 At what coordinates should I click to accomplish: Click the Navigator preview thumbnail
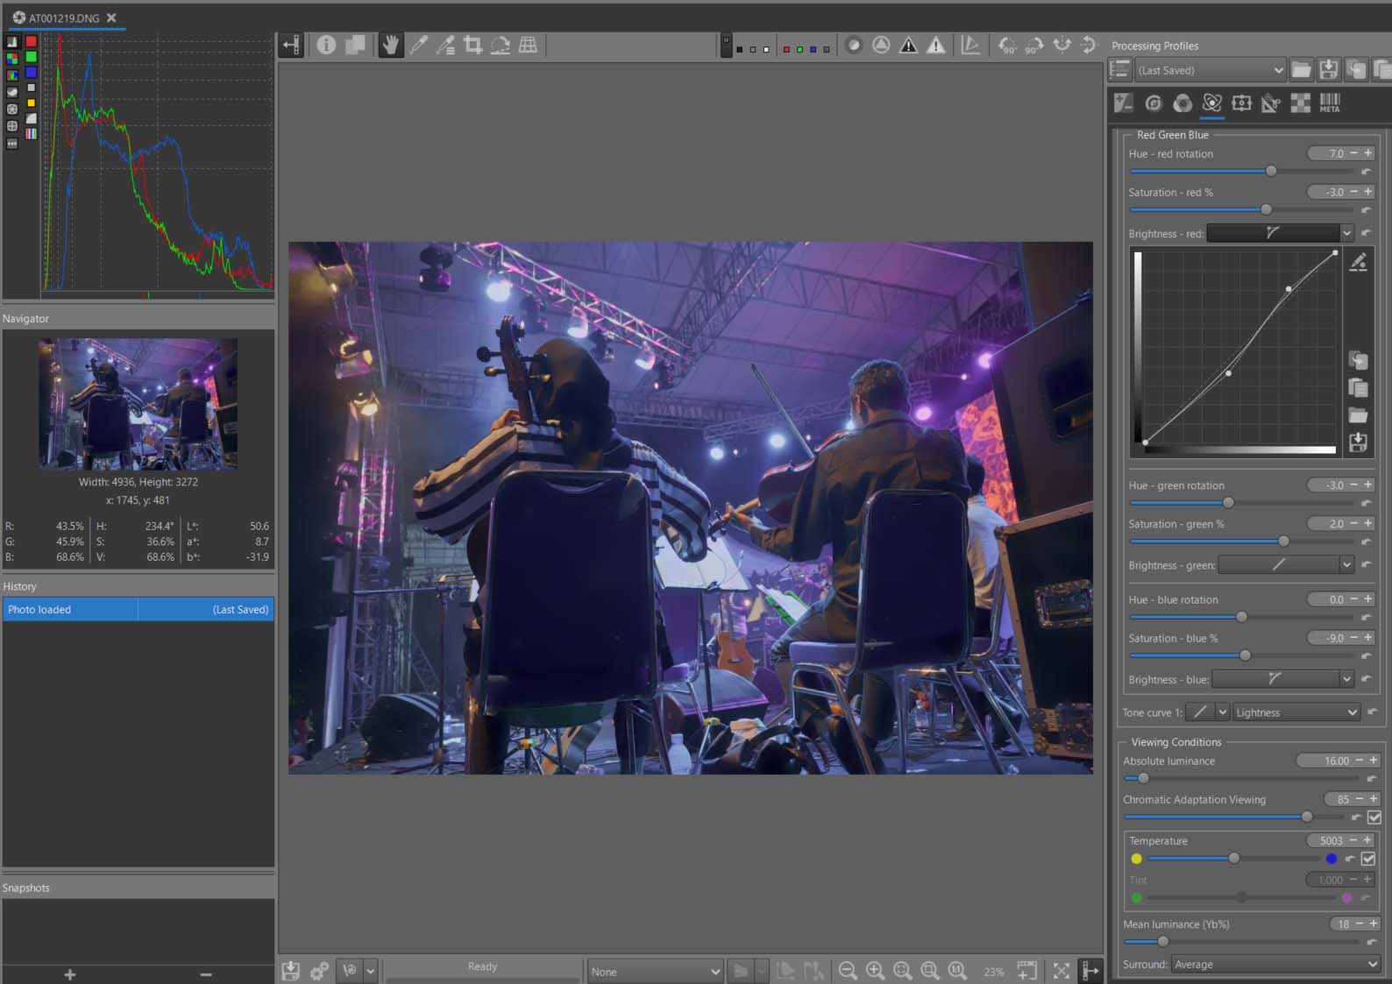(138, 404)
